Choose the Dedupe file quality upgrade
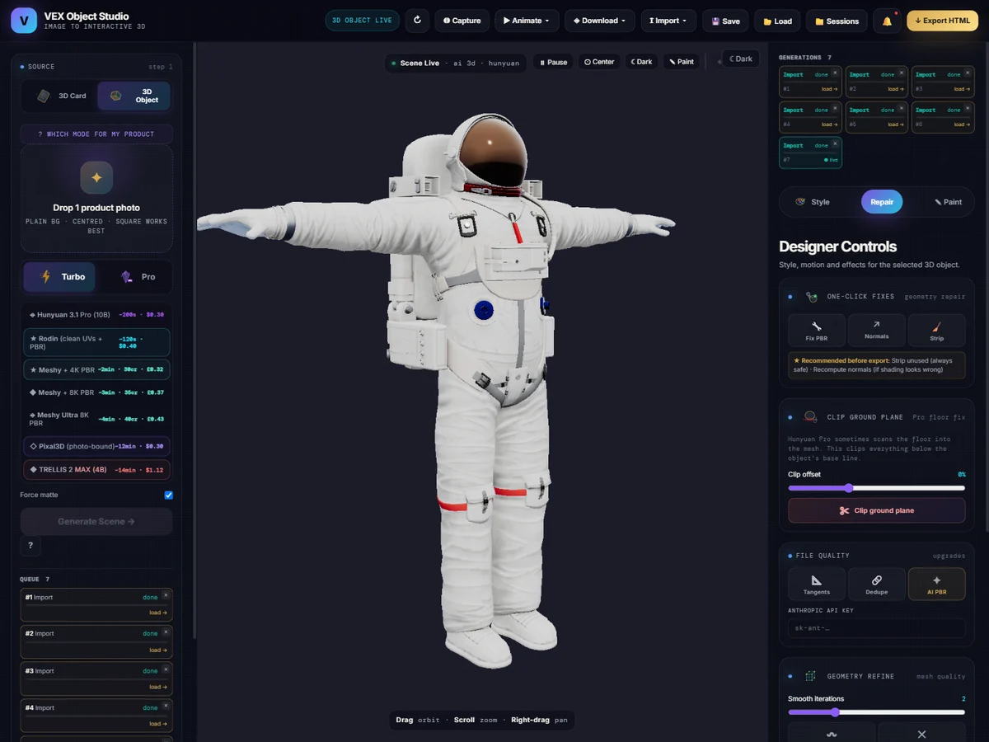Viewport: 989px width, 742px height. click(877, 584)
